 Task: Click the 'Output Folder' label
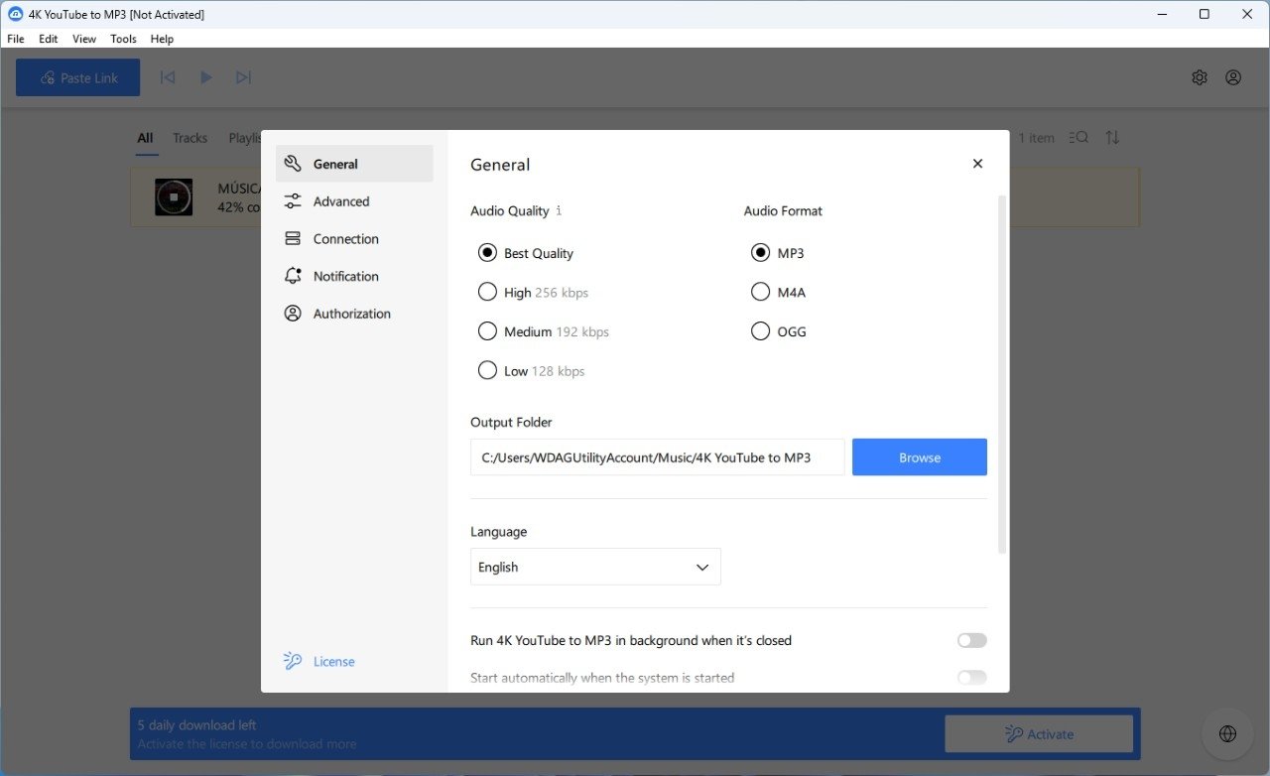[x=511, y=422]
